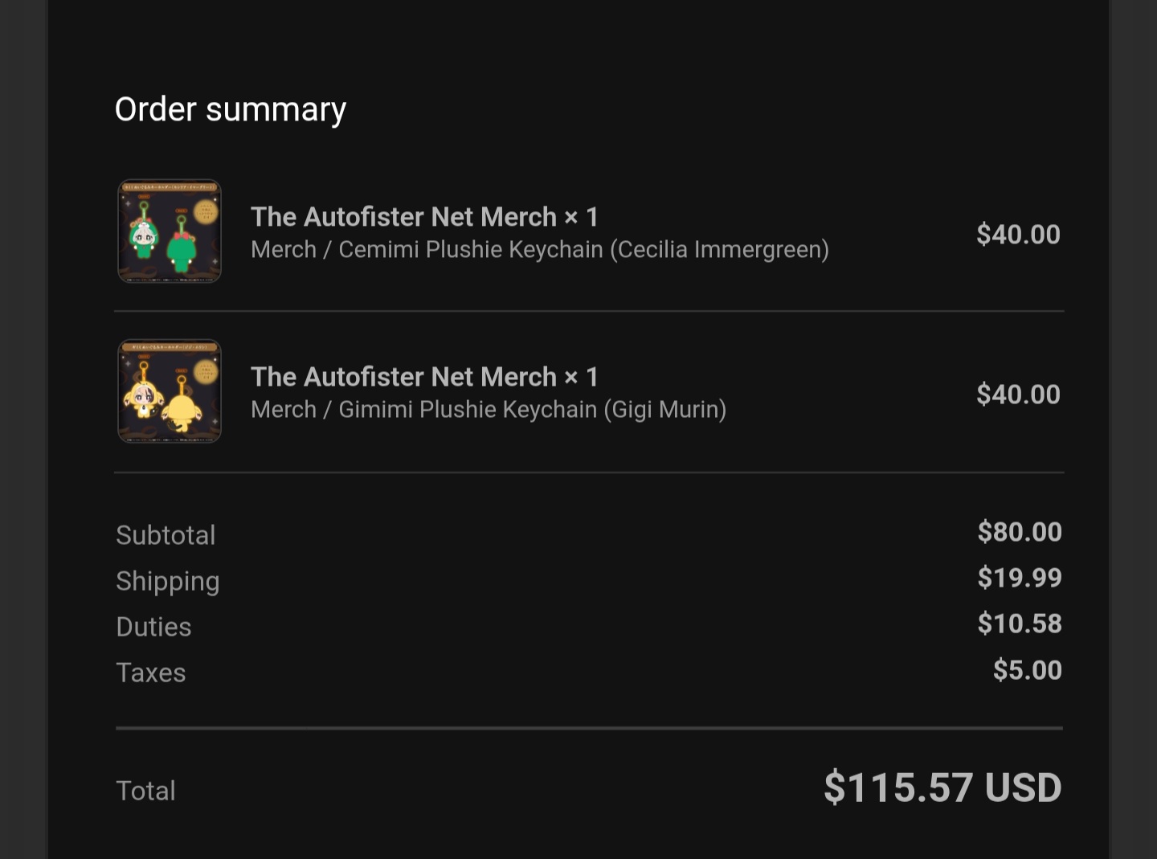This screenshot has width=1157, height=859.
Task: Click the $115.57 USD total amount
Action: click(x=942, y=787)
